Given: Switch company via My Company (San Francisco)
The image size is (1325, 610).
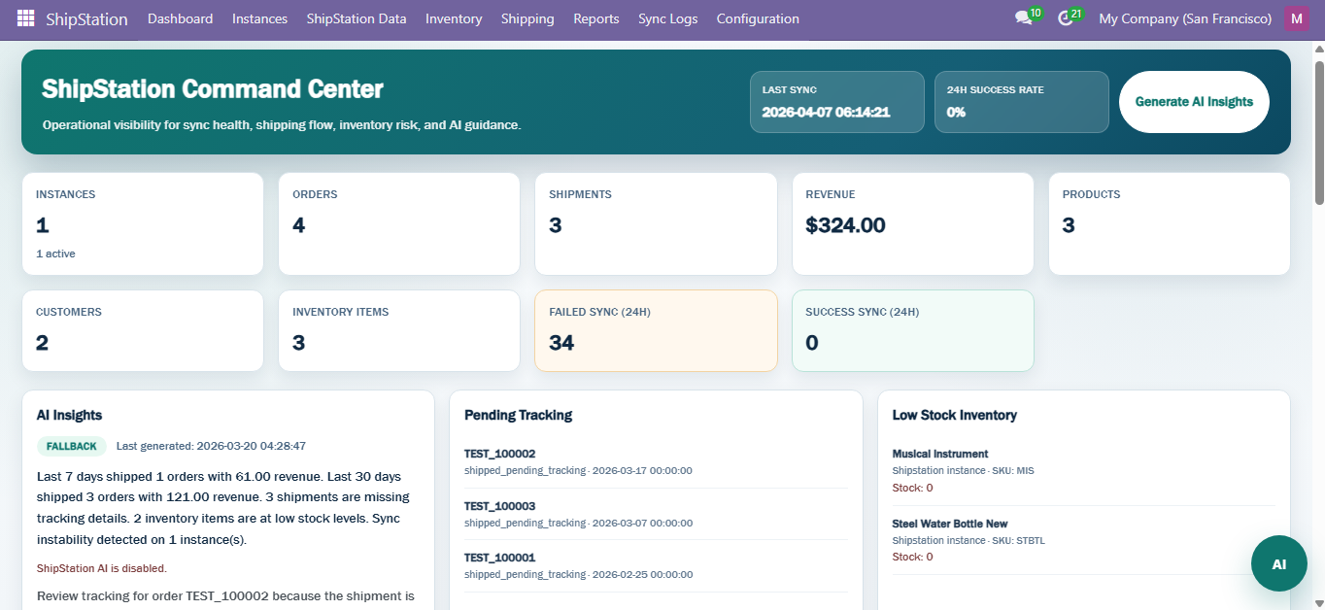Looking at the screenshot, I should tap(1185, 18).
